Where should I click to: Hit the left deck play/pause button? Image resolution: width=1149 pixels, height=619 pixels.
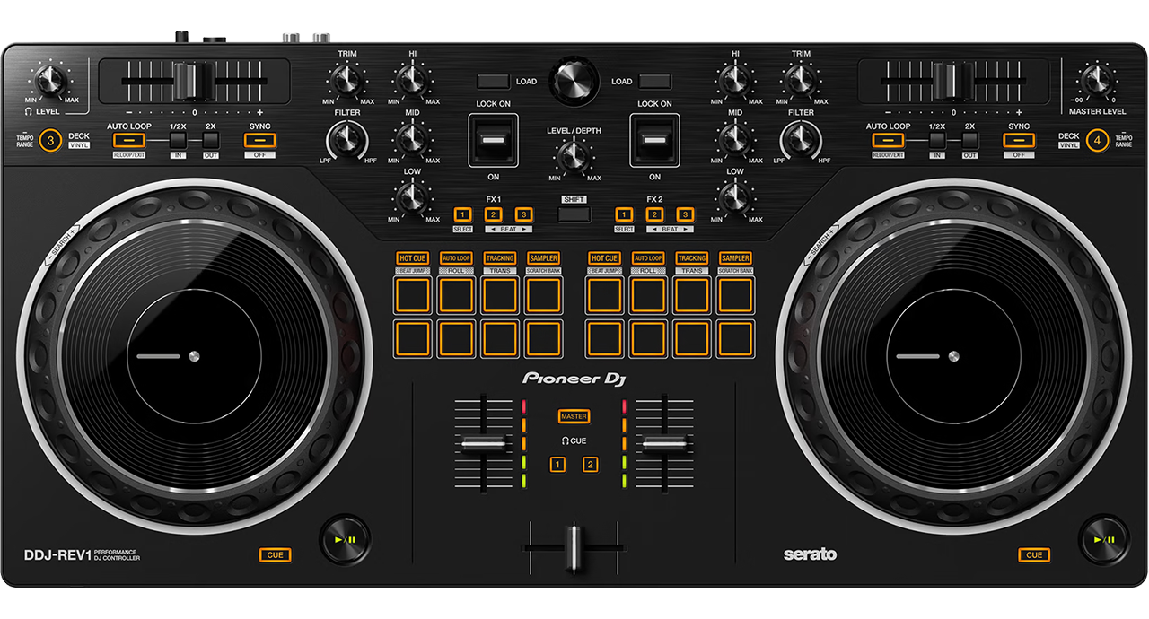(345, 539)
